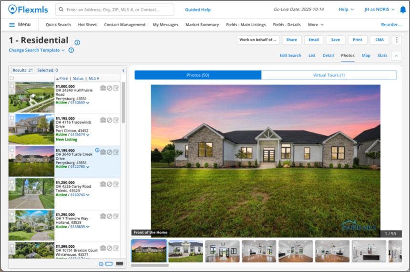Expand the Help dropdown
Viewport: 410px width, 272px height.
pos(346,10)
